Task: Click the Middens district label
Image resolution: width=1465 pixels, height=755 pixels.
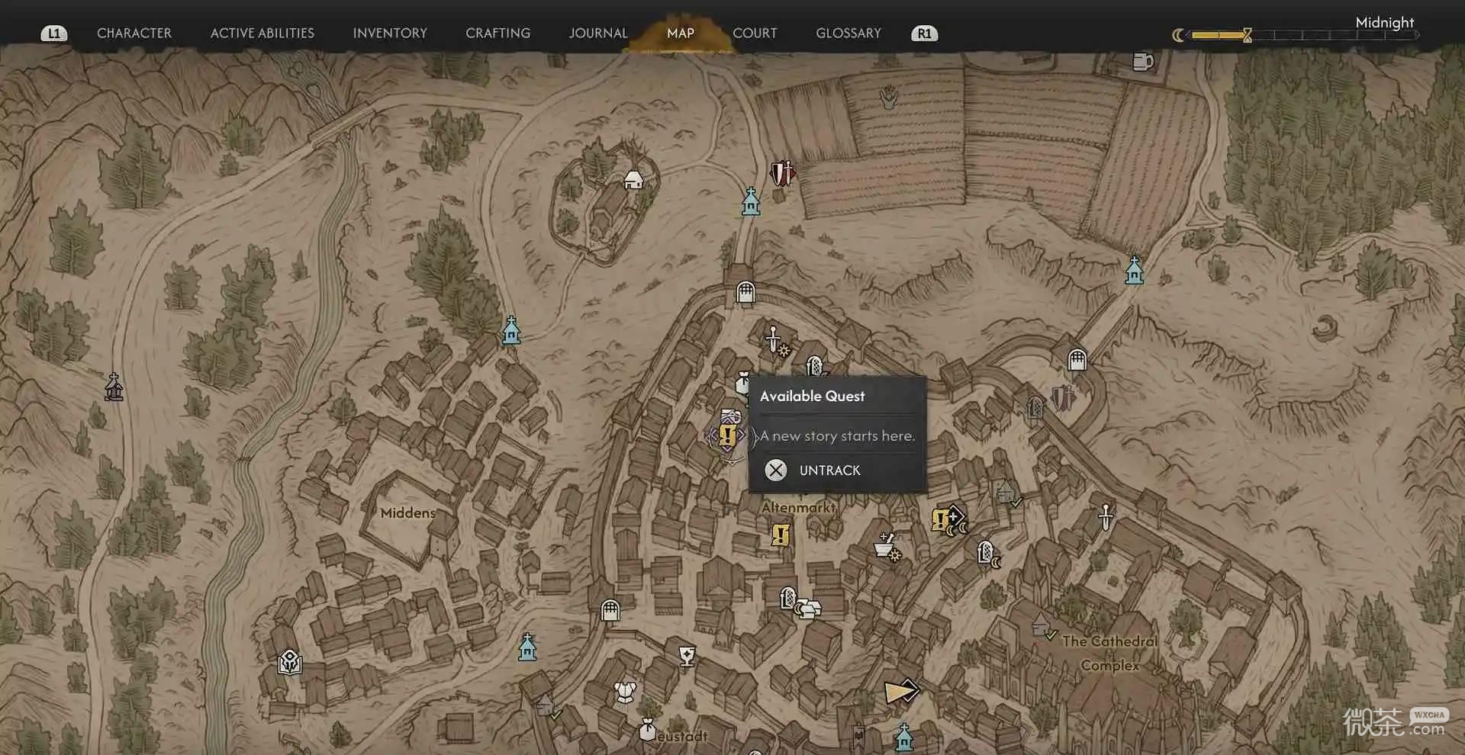Action: point(408,512)
